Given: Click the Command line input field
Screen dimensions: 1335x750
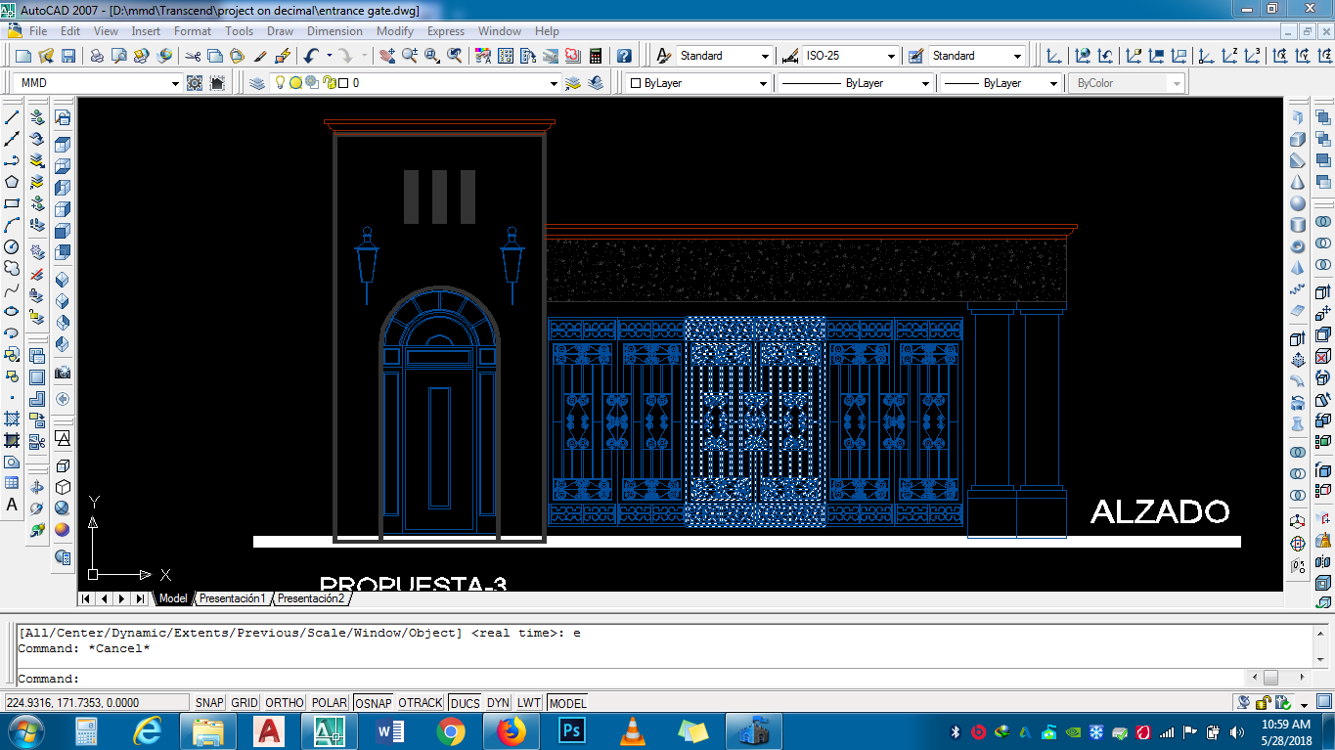Looking at the screenshot, I should (626, 679).
